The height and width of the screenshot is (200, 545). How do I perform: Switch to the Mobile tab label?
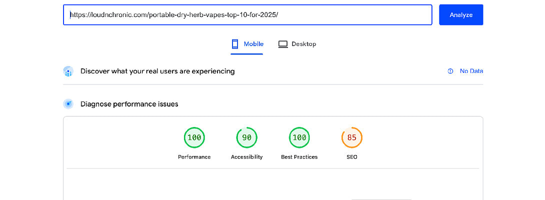tap(253, 44)
